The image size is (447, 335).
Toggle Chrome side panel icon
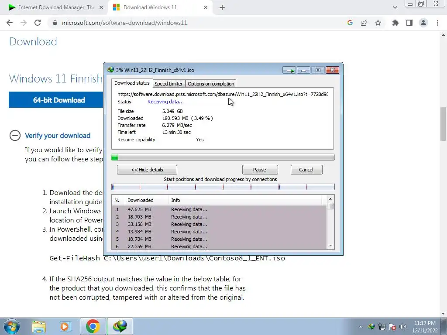(409, 23)
